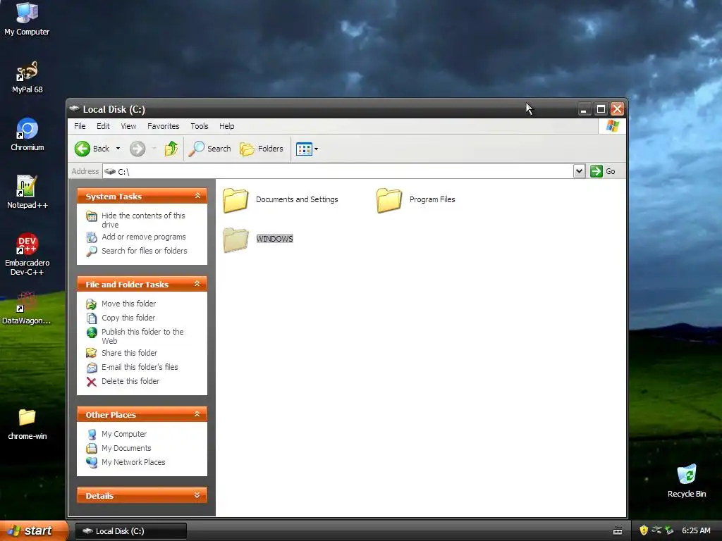The width and height of the screenshot is (722, 541).
Task: Select the DataWagon desktop shortcut
Action: (x=27, y=309)
